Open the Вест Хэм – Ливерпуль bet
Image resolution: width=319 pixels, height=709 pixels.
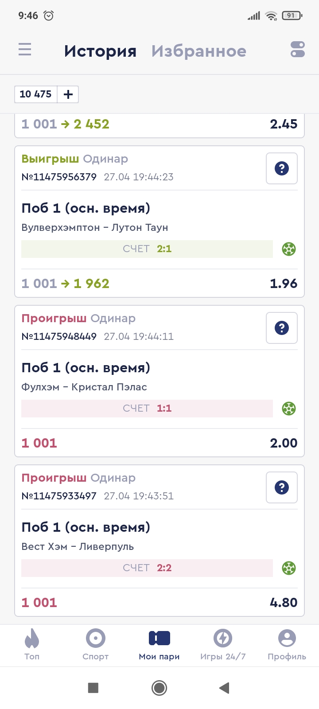pyautogui.click(x=78, y=547)
